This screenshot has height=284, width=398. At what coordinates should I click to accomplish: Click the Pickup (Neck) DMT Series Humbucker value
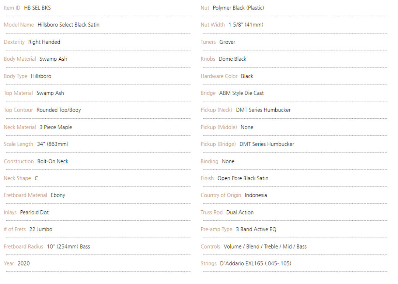tap(263, 110)
